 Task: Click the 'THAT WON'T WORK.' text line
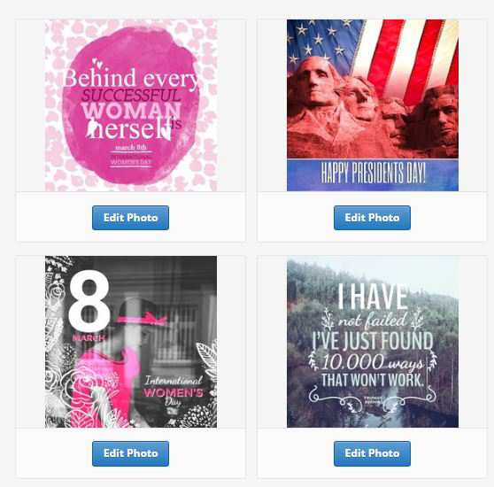click(x=372, y=380)
